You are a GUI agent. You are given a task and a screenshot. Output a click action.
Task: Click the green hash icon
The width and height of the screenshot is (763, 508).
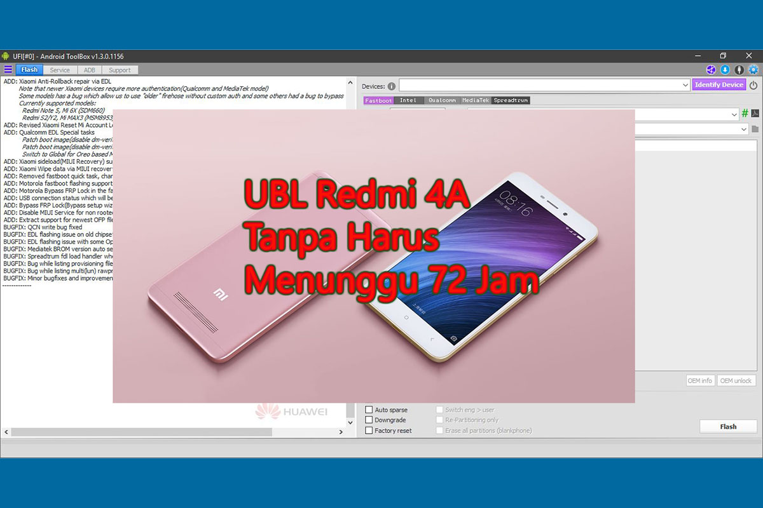coord(745,114)
